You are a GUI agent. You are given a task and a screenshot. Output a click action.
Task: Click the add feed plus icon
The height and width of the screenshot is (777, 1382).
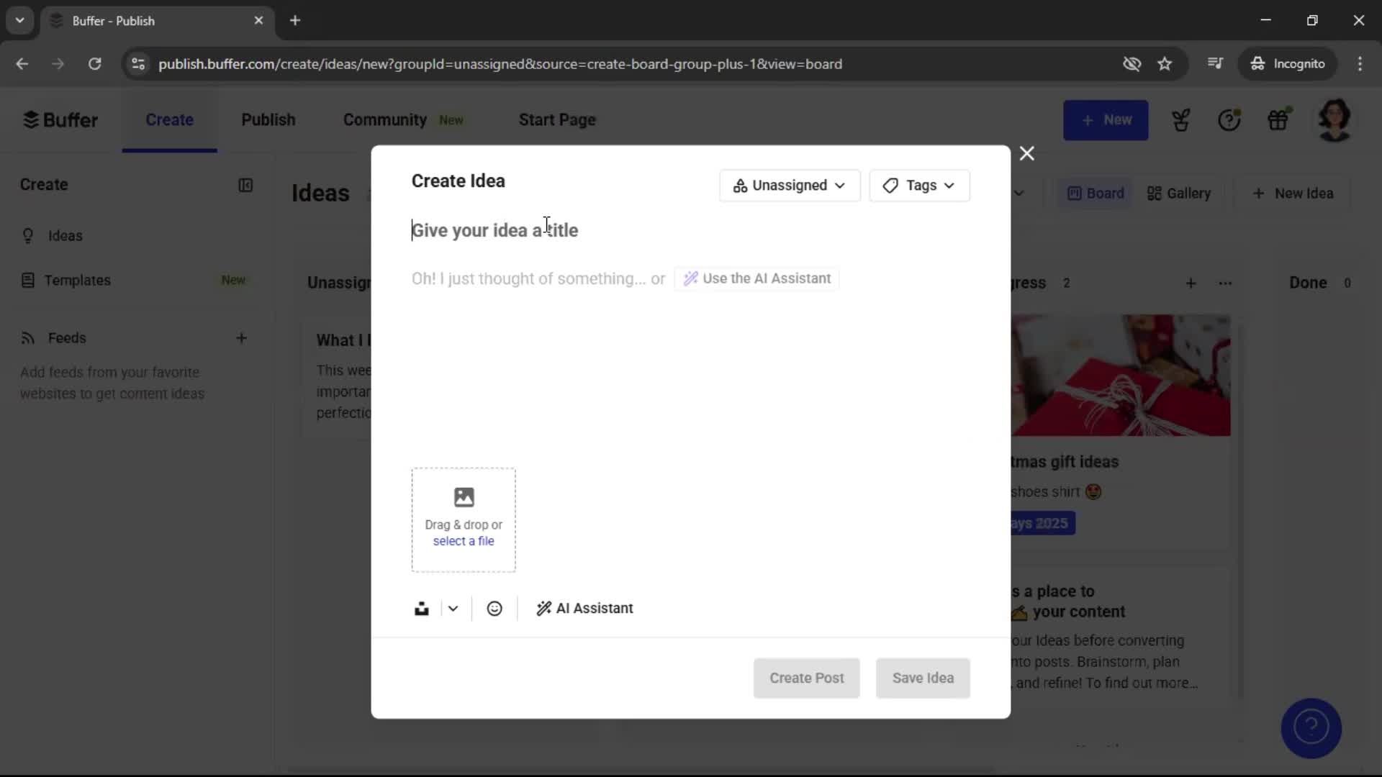(242, 338)
